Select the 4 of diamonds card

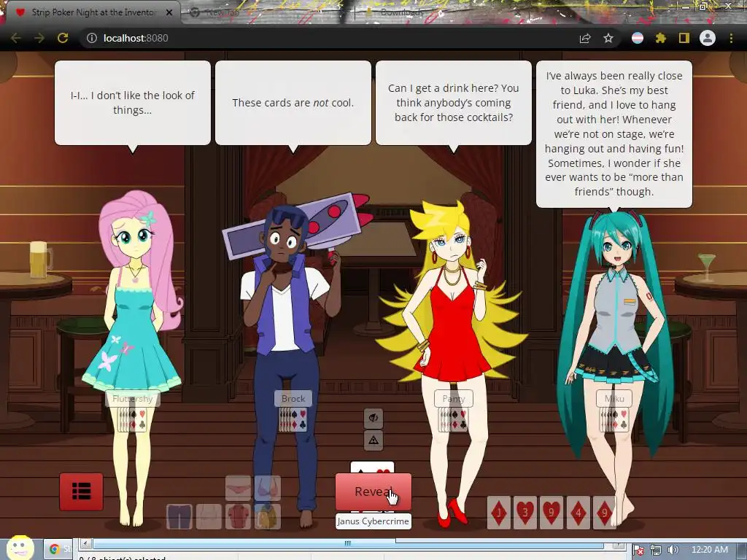578,513
